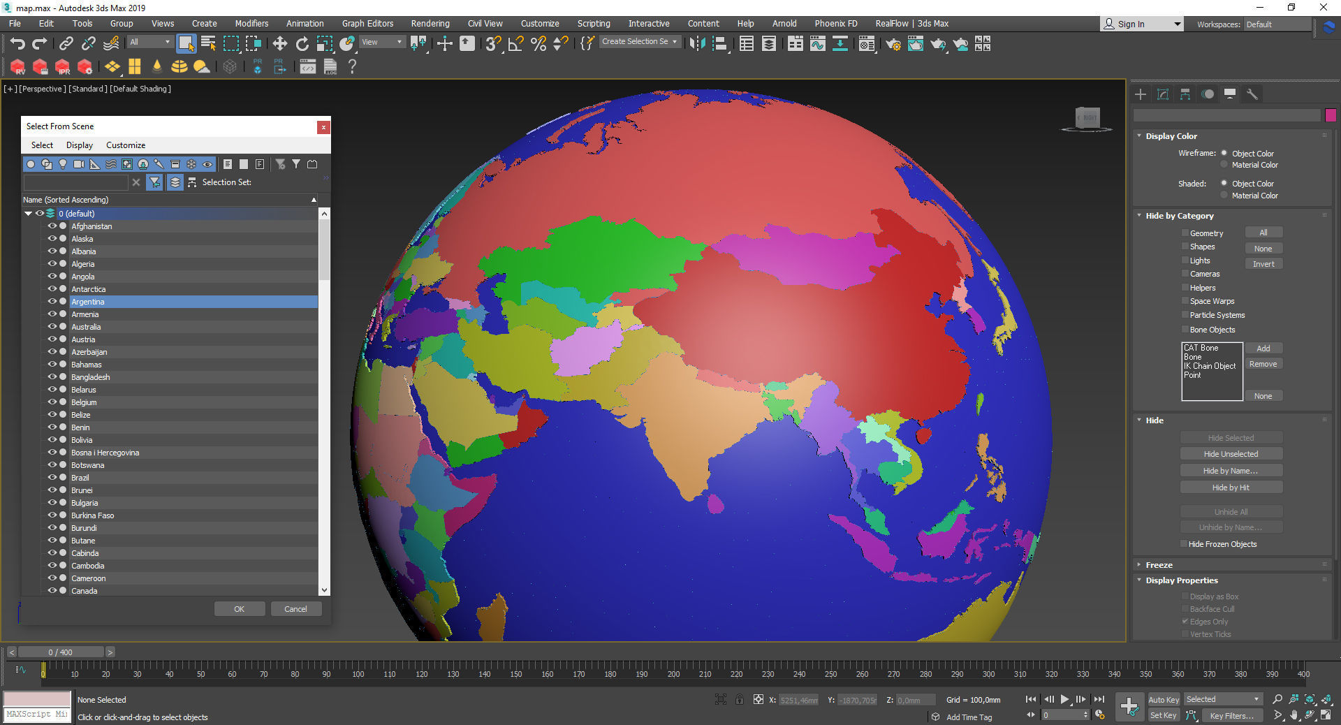Open Select by Name tool
Image resolution: width=1341 pixels, height=725 pixels.
208,44
